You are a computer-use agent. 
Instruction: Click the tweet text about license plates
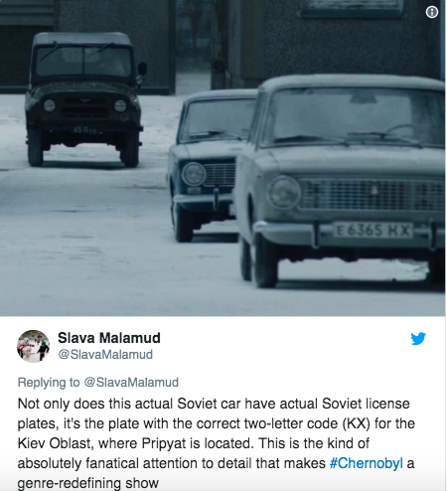pyautogui.click(x=216, y=443)
